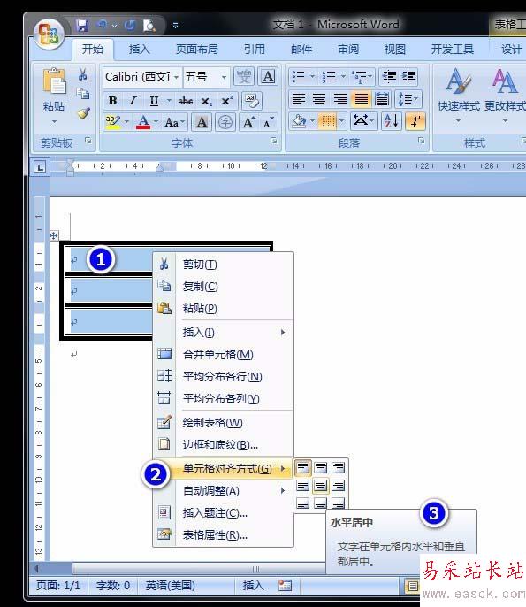Save document with quick access floppy icon

tap(82, 26)
